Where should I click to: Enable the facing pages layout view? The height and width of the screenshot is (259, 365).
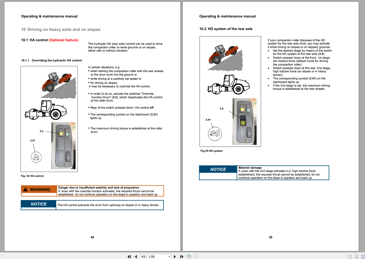point(363,257)
